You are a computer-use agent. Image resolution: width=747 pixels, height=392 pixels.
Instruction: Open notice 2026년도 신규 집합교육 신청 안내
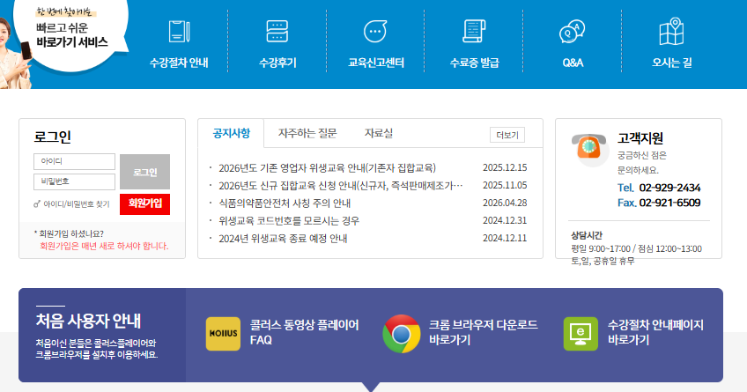(x=341, y=185)
